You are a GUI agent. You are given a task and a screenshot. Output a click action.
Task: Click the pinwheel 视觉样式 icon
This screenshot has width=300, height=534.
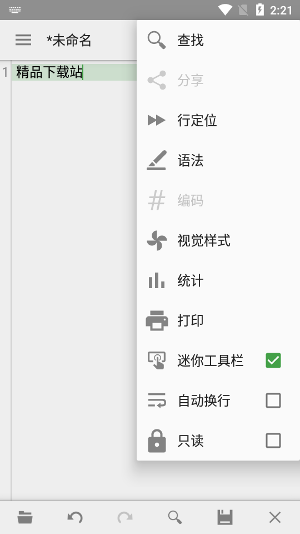(157, 240)
